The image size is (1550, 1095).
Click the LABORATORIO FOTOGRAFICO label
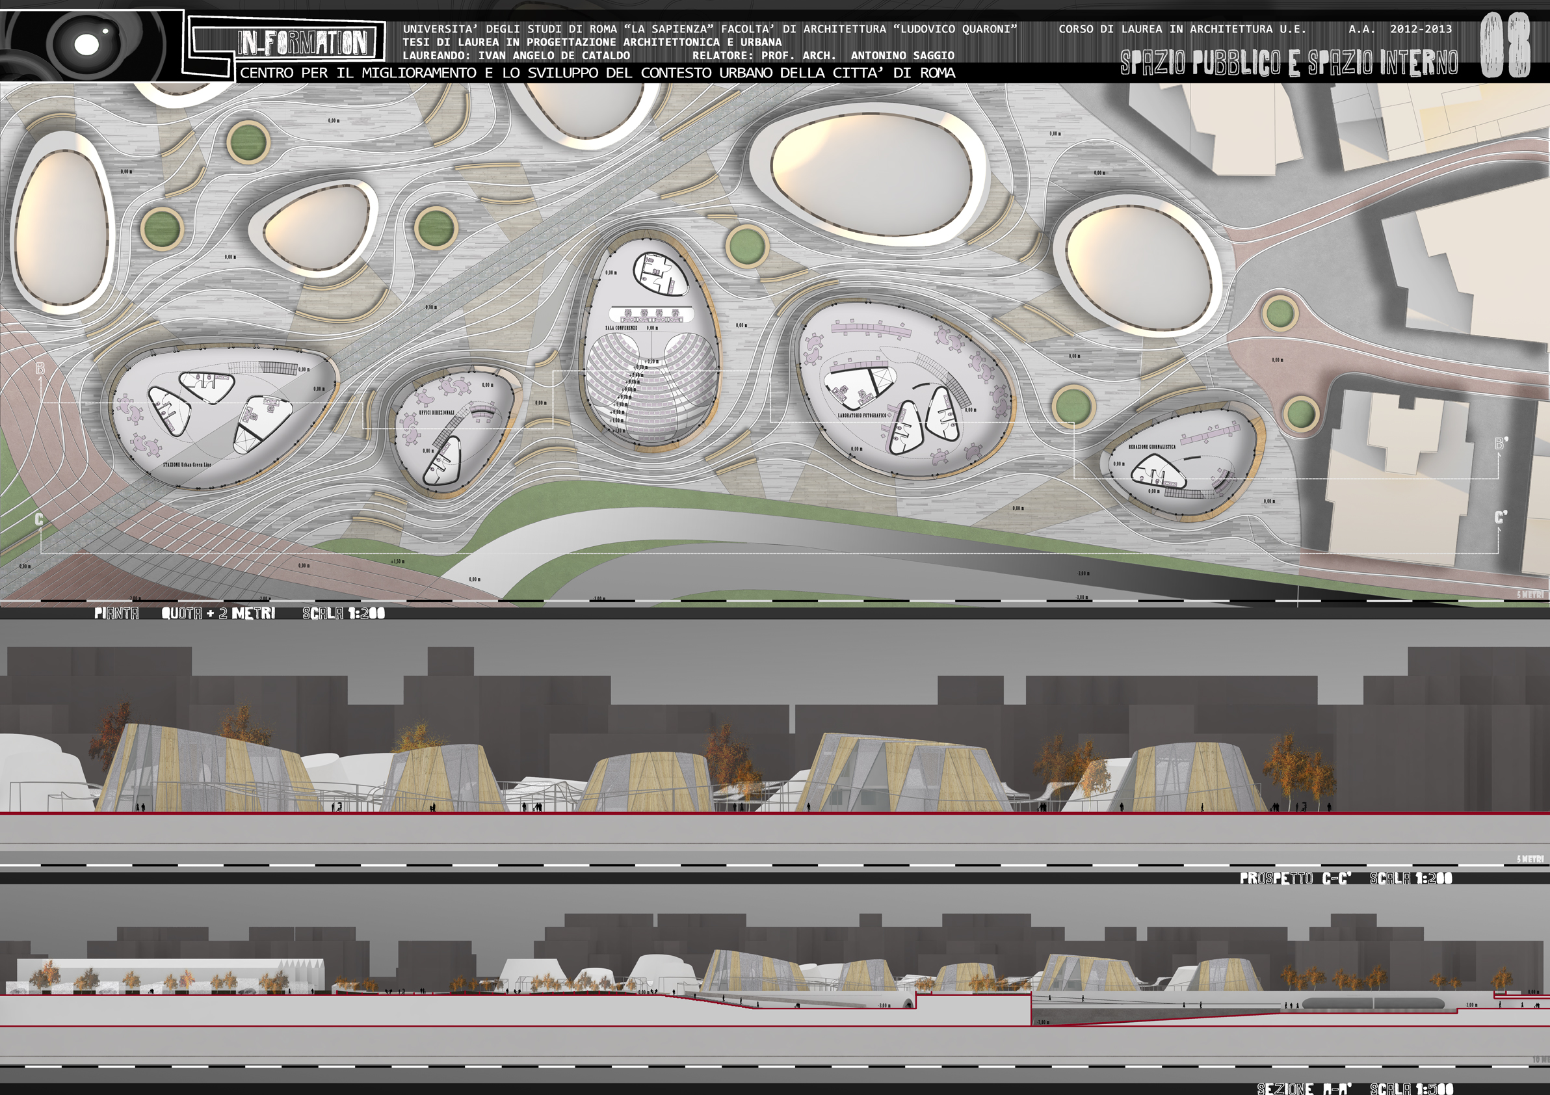(x=862, y=416)
